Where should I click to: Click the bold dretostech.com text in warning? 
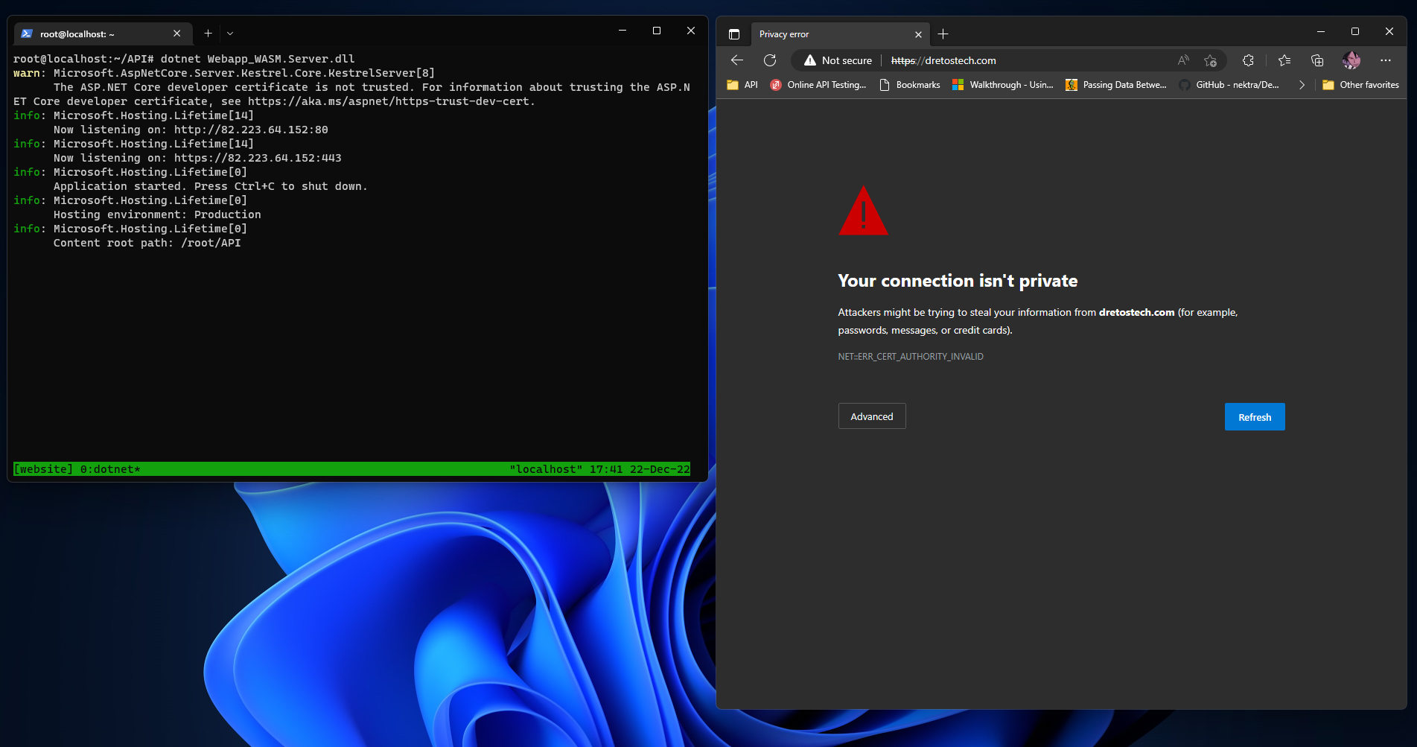[1136, 313]
